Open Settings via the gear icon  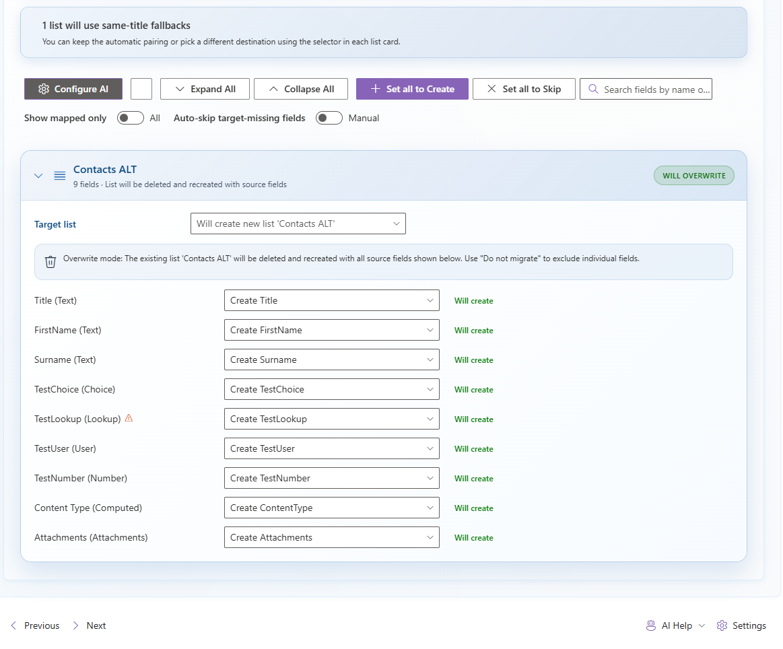tap(722, 625)
